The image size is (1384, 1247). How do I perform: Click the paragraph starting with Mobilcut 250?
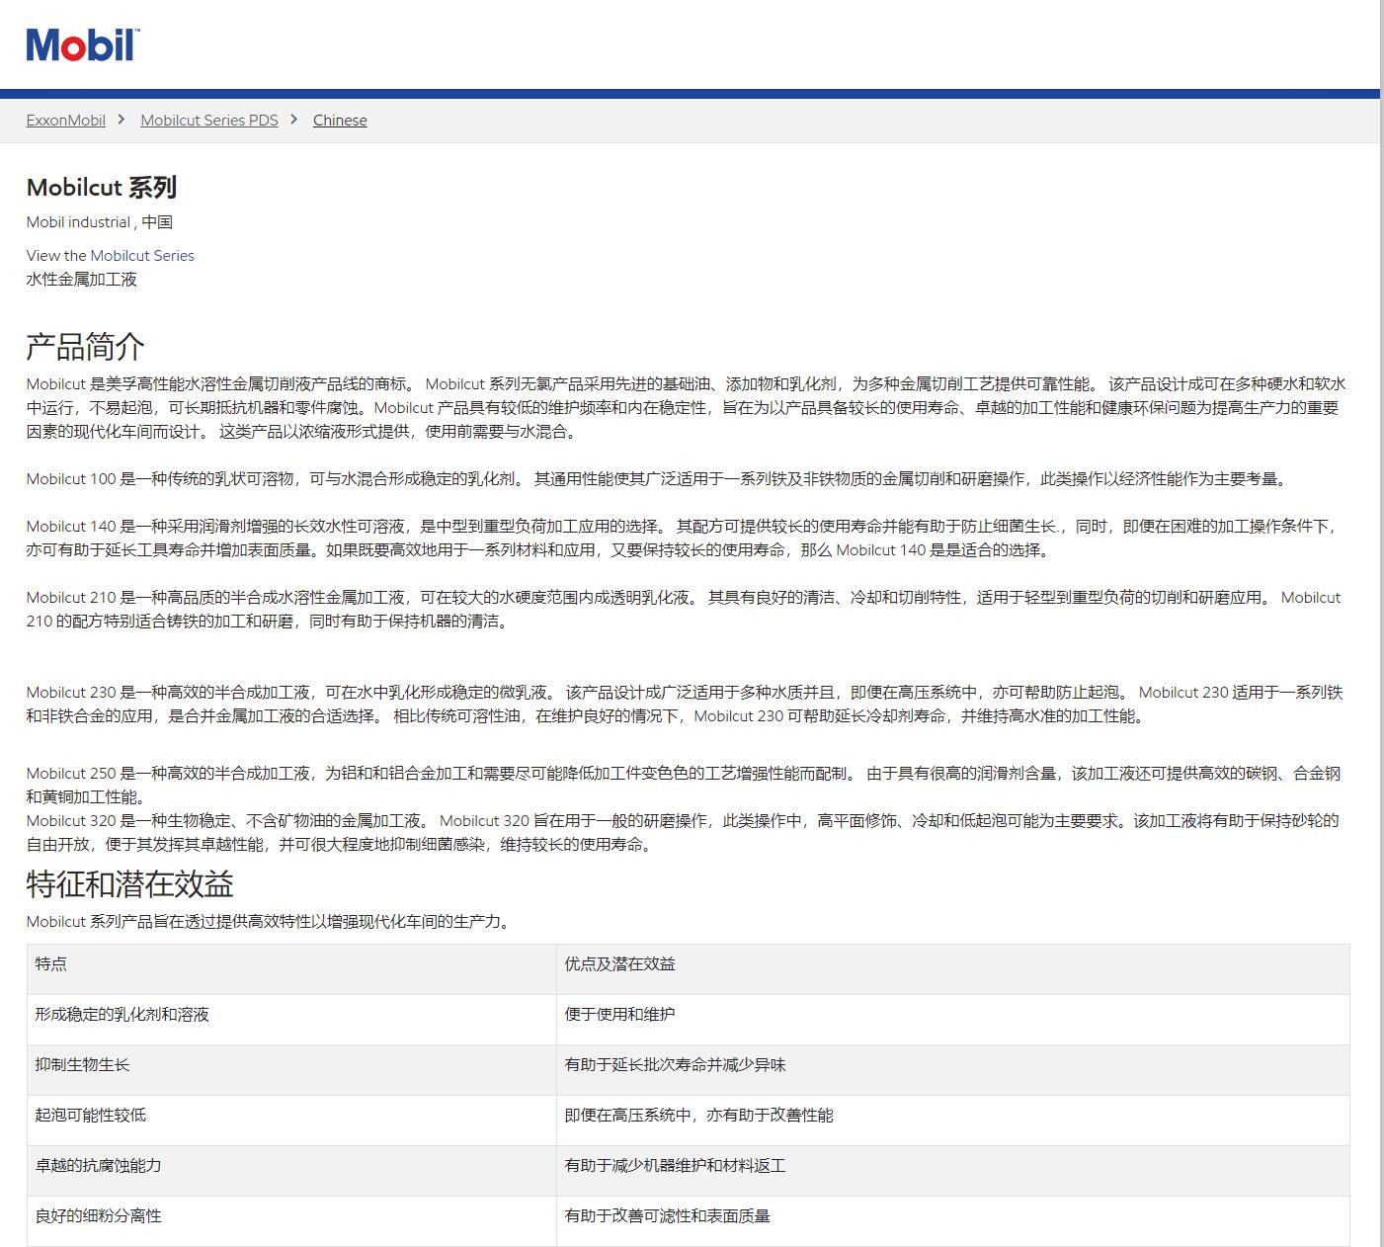tap(684, 786)
